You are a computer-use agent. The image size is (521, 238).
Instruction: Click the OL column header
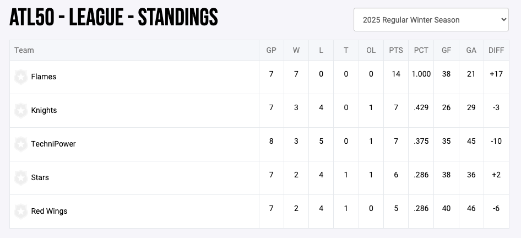point(371,50)
